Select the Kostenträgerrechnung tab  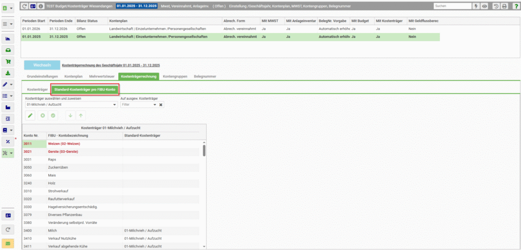pyautogui.click(x=139, y=76)
